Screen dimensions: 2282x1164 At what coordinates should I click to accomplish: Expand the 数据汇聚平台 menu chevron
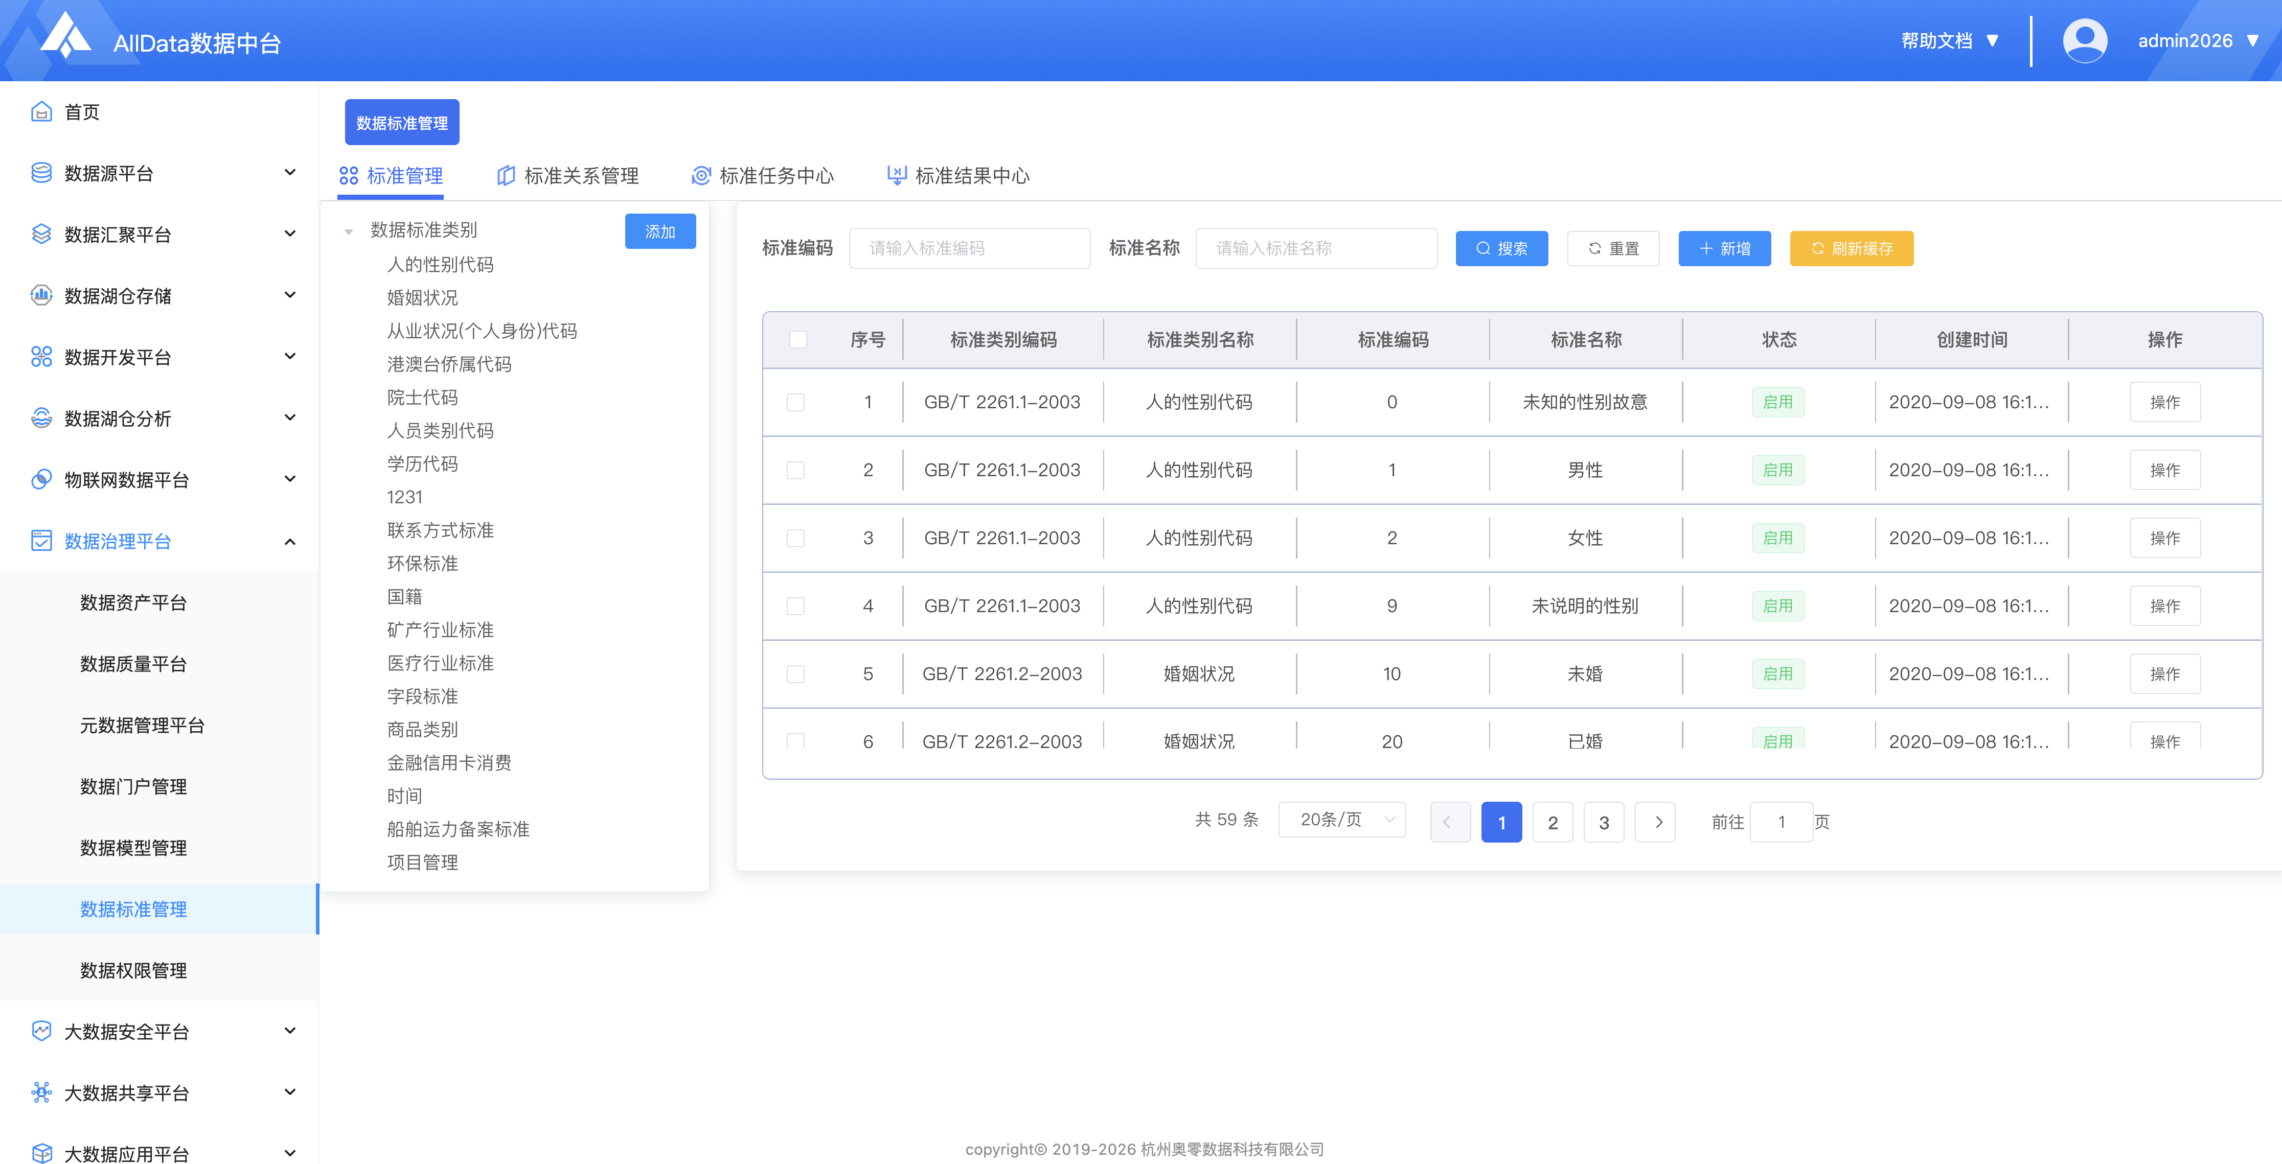tap(290, 234)
